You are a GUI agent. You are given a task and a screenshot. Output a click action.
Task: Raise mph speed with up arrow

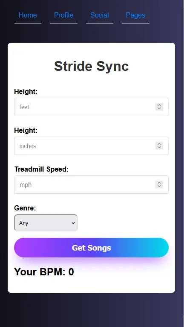pyautogui.click(x=159, y=182)
